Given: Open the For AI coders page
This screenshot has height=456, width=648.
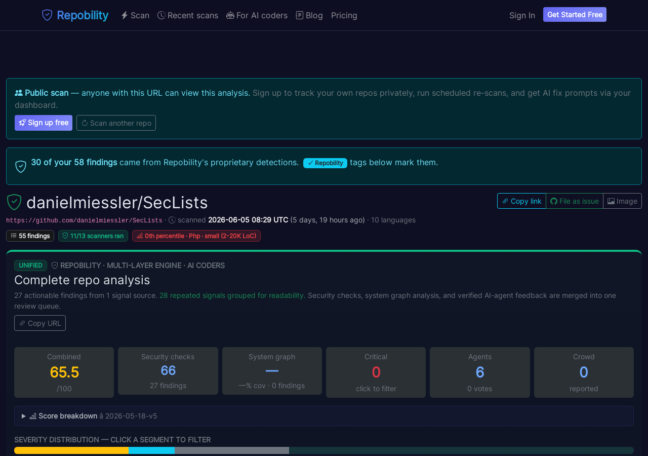Looking at the screenshot, I should (x=257, y=15).
